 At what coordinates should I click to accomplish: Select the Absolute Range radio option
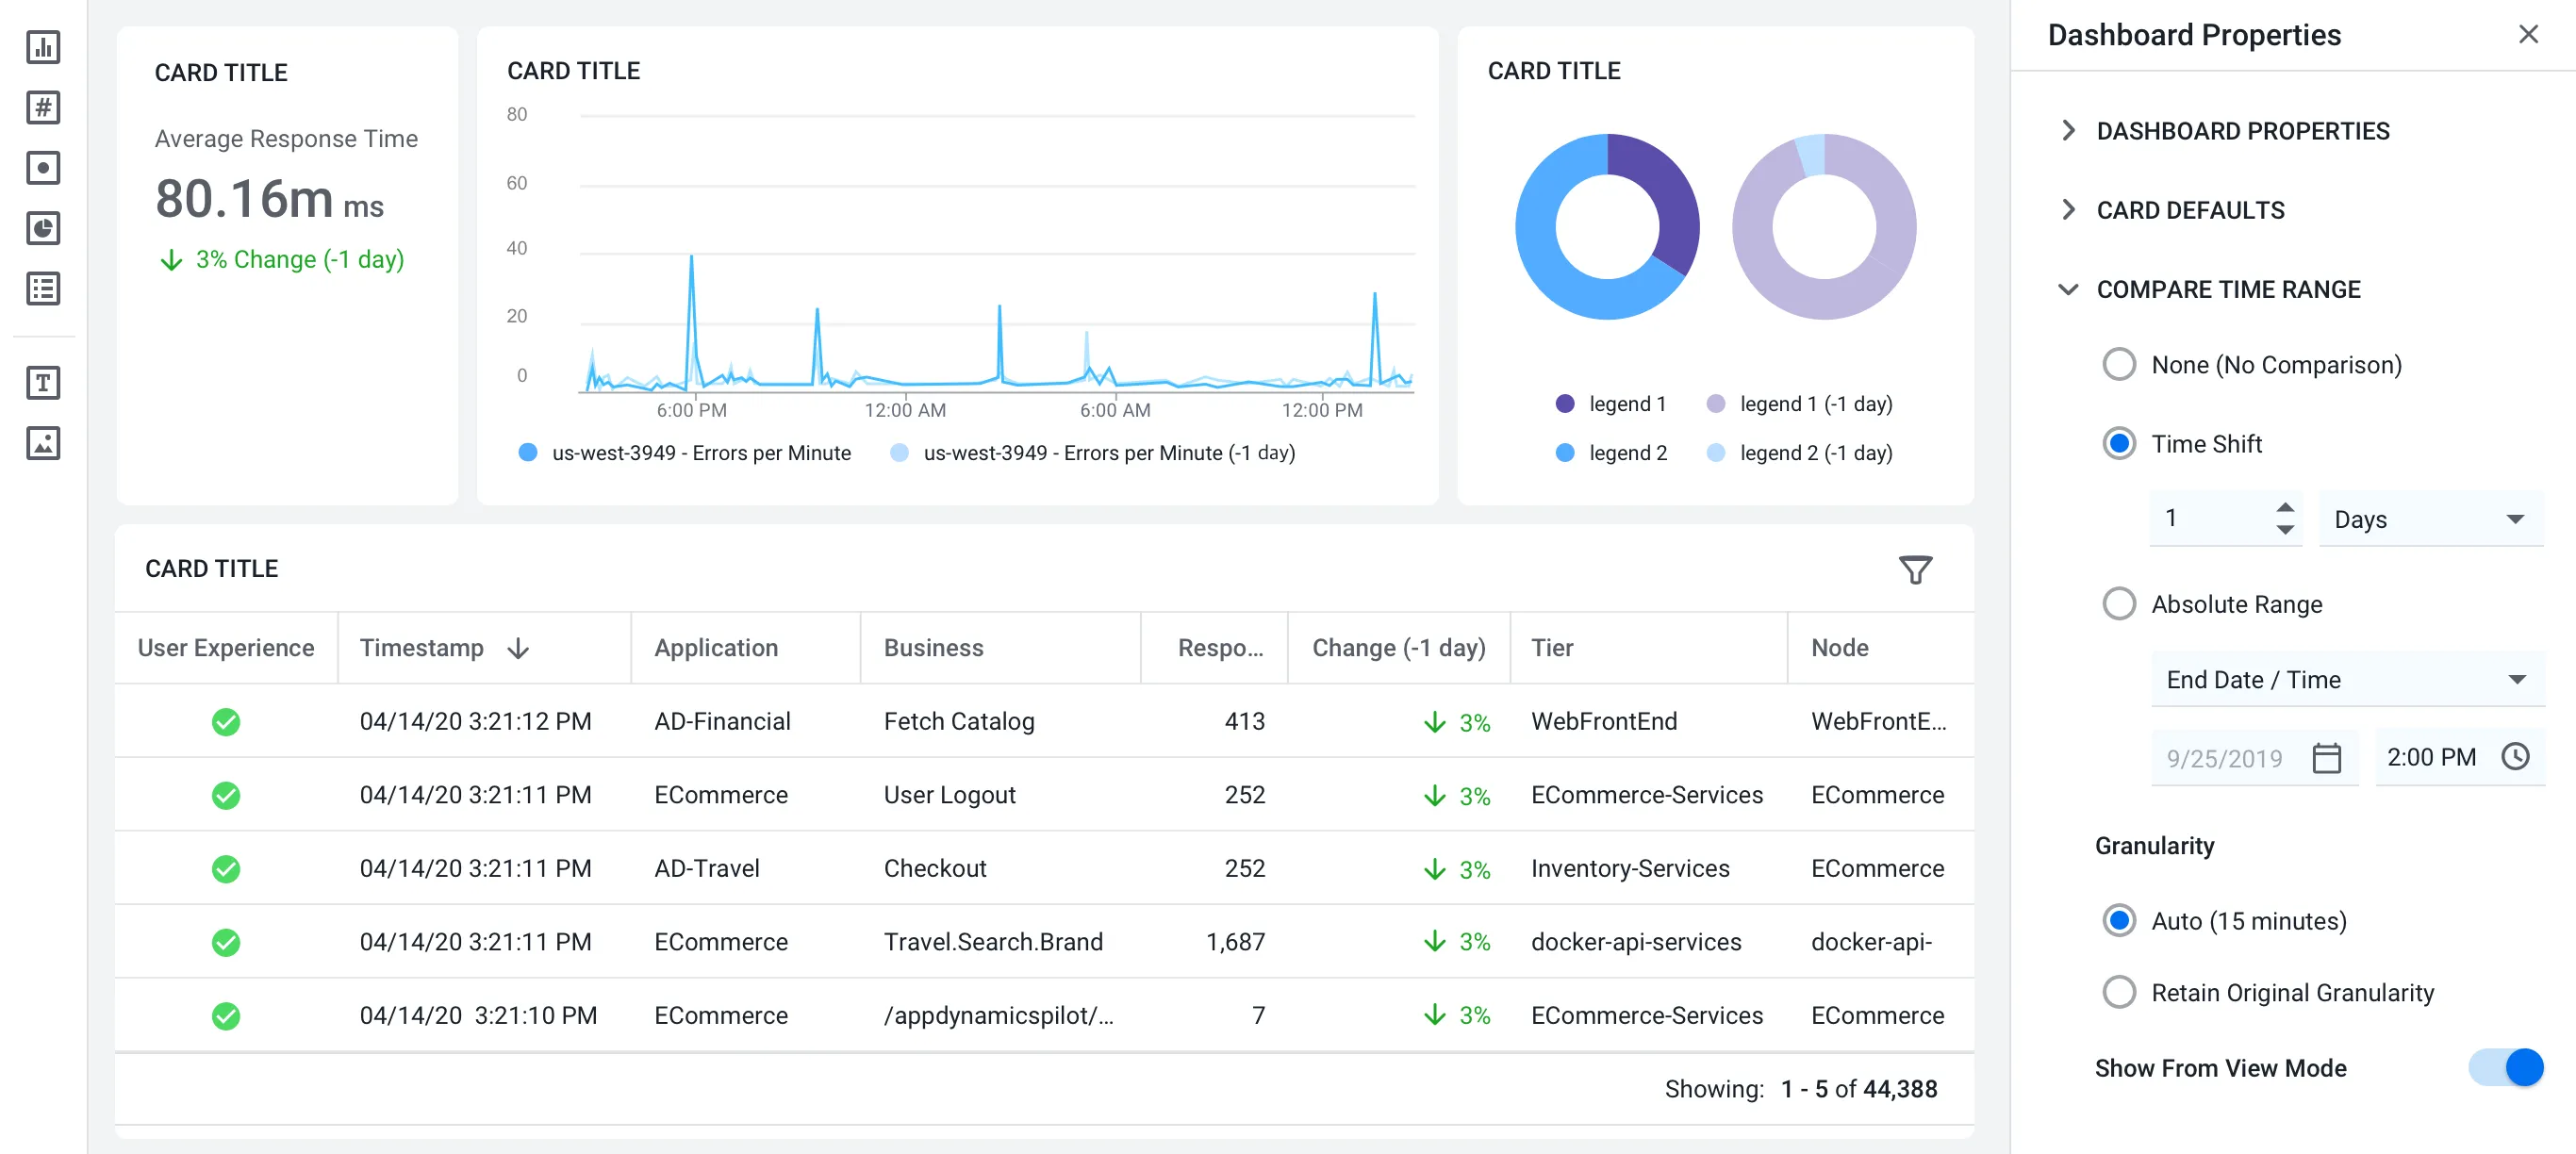pos(2118,604)
